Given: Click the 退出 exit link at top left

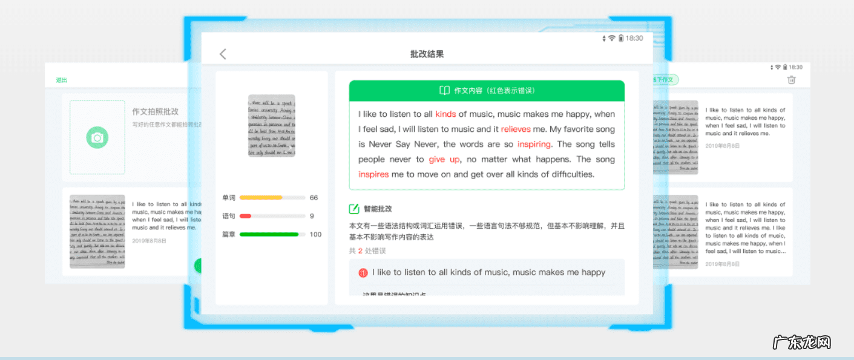Looking at the screenshot, I should [x=60, y=79].
